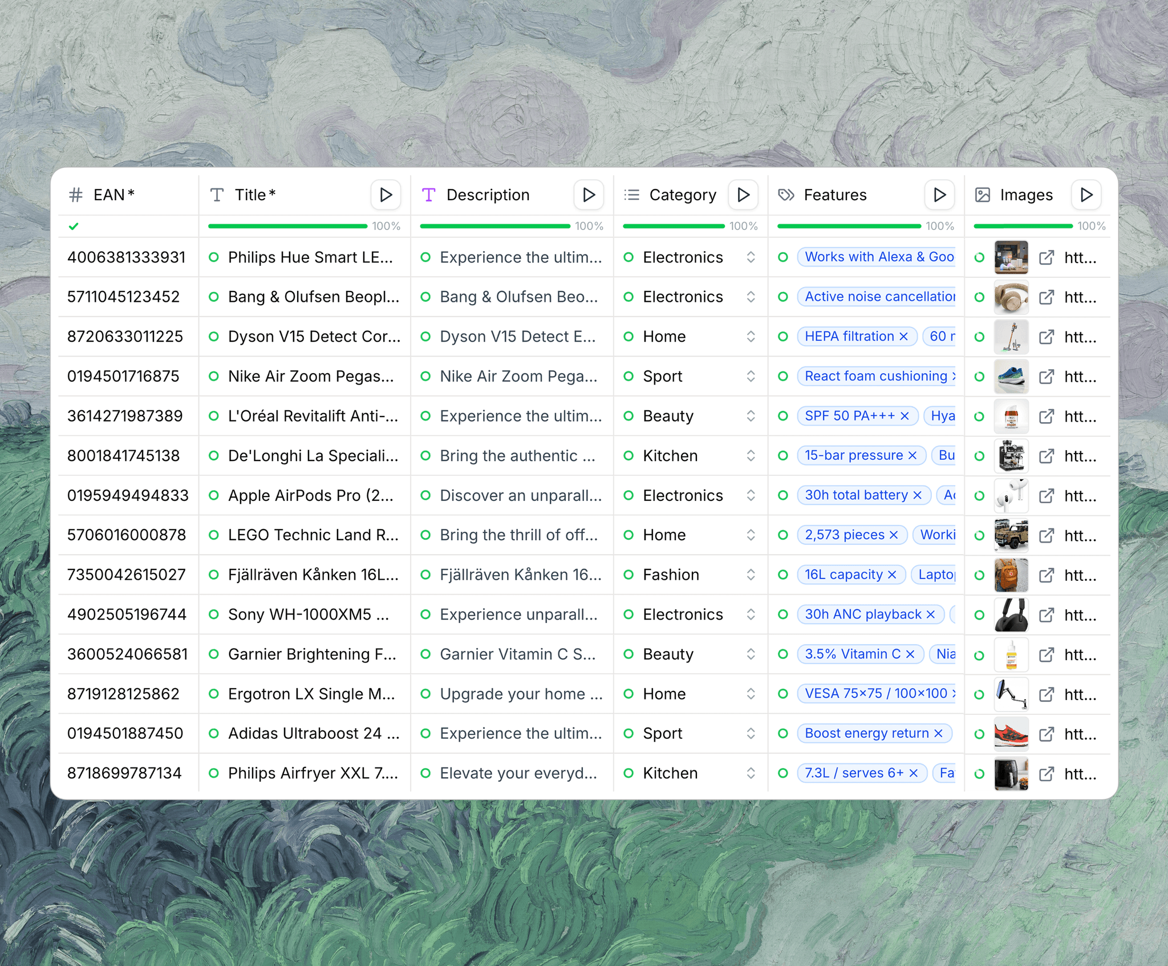Click the hash icon on the EAN column header

tap(75, 195)
